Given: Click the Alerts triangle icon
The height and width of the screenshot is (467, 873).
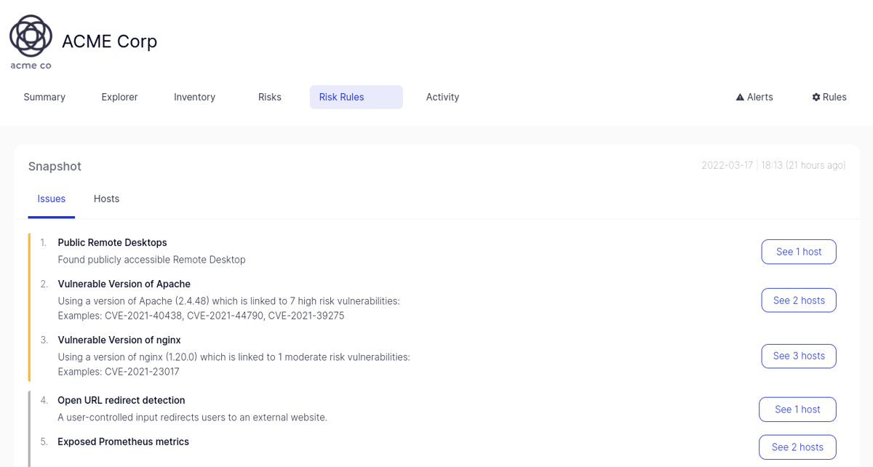Looking at the screenshot, I should pyautogui.click(x=740, y=97).
